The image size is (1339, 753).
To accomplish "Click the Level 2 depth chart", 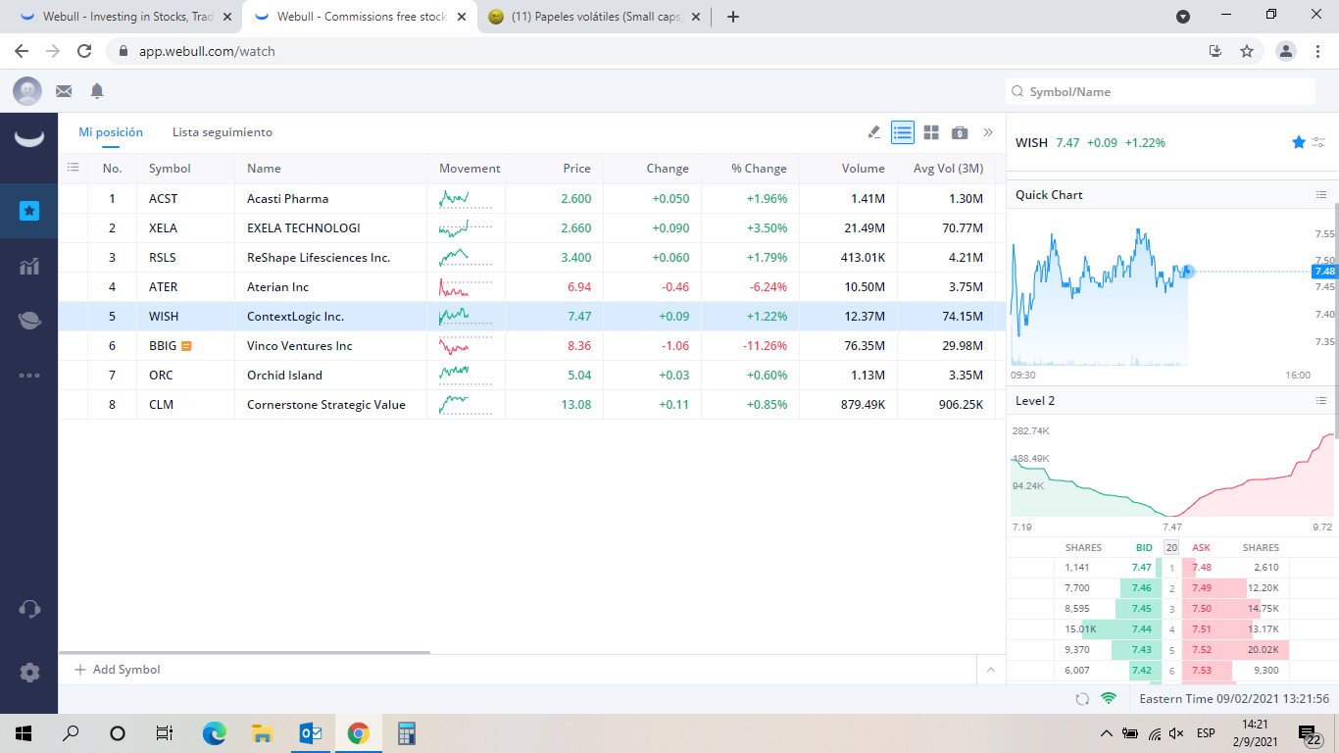I will (1172, 471).
